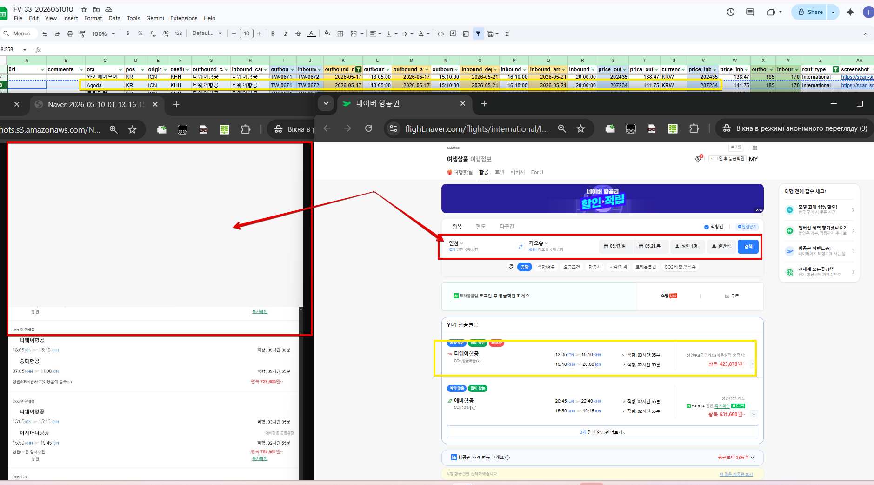Viewport: 874px width, 485px height.
Task: Open the Insert menu
Action: pos(71,18)
